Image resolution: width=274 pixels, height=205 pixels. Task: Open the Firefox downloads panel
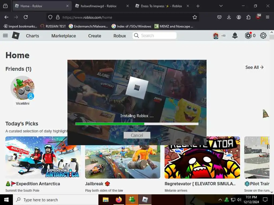[229, 17]
